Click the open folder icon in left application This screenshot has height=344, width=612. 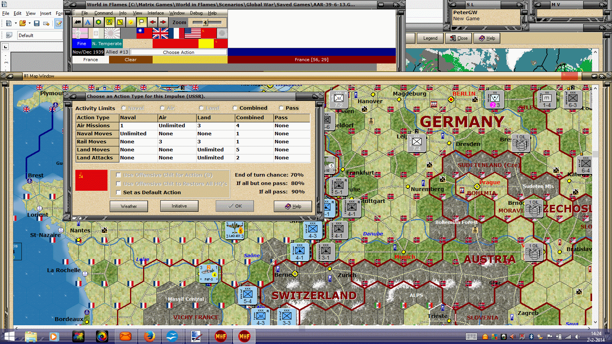click(x=23, y=23)
